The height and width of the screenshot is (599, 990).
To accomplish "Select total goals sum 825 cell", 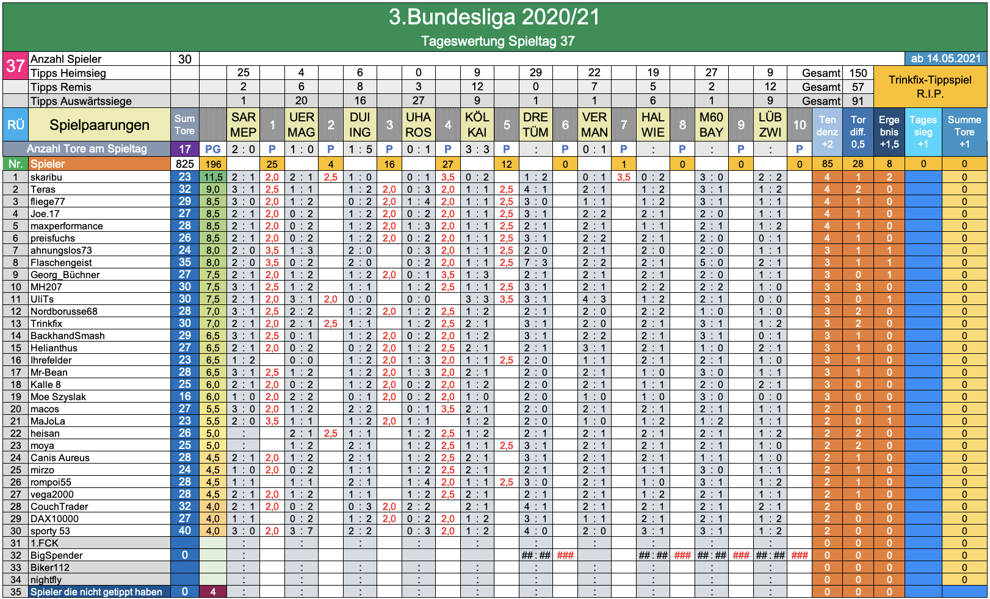I will coord(184,163).
